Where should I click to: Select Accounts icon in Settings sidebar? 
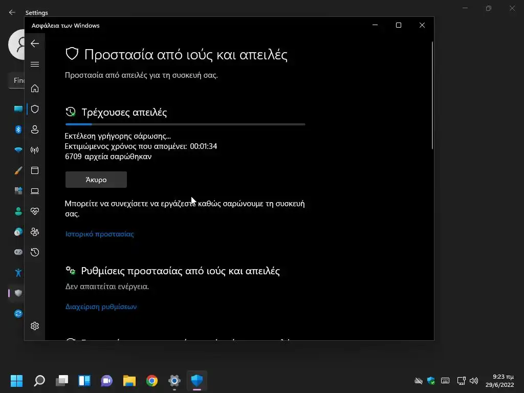18,211
